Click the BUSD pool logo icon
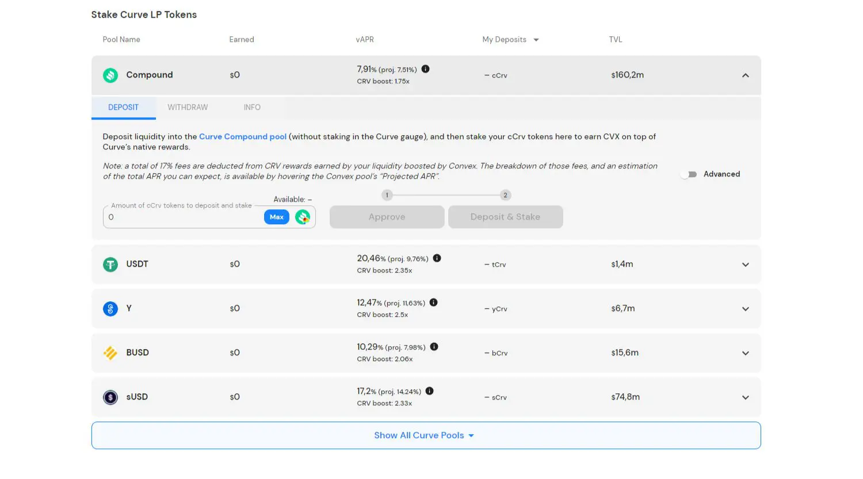863x479 pixels. [x=110, y=353]
